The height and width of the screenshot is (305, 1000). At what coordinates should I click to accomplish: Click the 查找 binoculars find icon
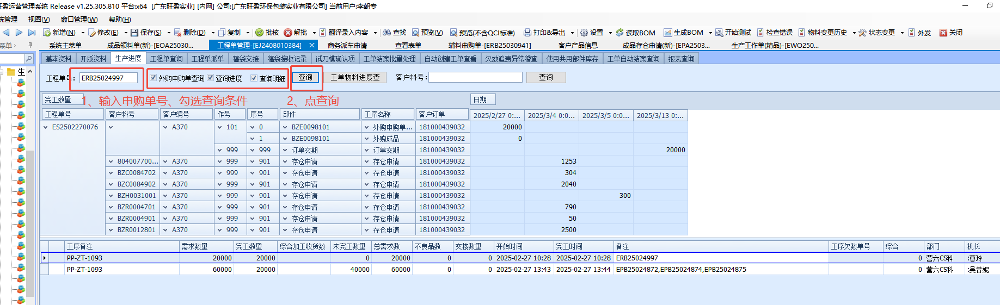pos(386,33)
